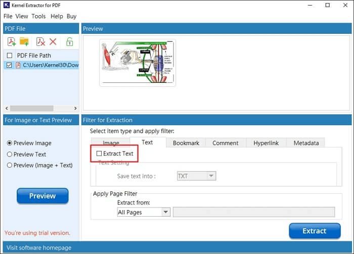Click the page range input field
354x254 pixels.
click(x=254, y=212)
